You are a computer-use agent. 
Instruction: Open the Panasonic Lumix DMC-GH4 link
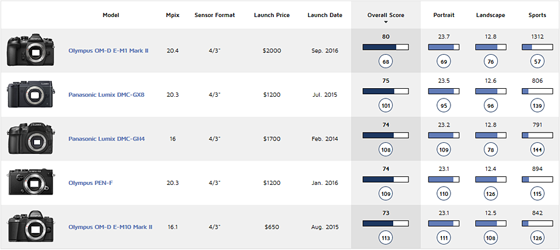coord(107,139)
